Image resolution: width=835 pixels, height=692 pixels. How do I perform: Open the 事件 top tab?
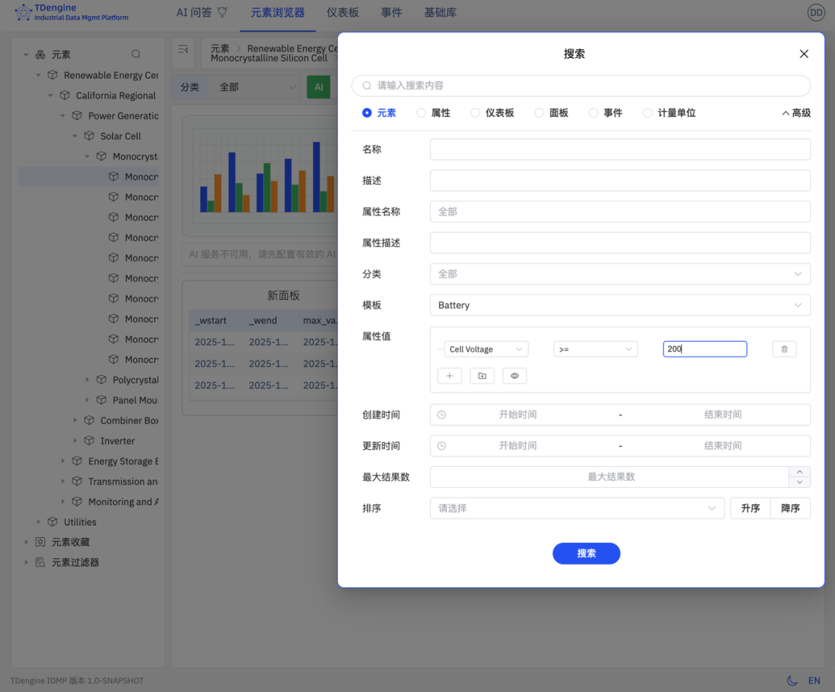[x=391, y=12]
